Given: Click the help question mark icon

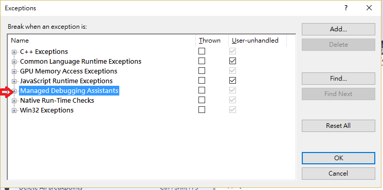Looking at the screenshot, I should 346,8.
